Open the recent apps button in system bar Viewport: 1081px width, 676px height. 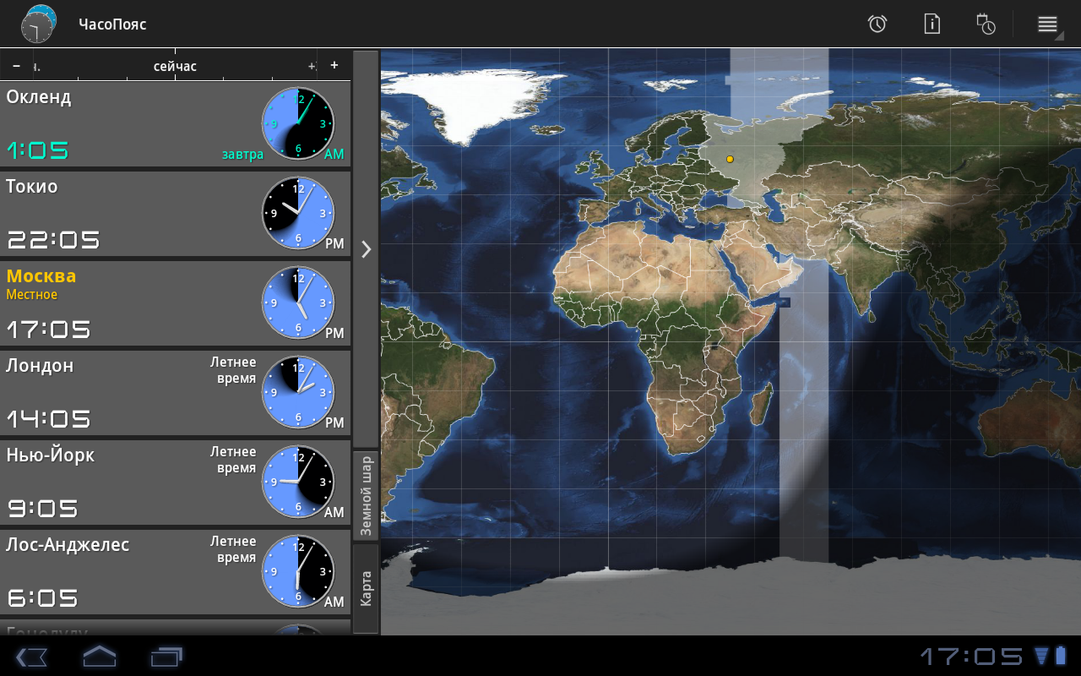click(166, 656)
